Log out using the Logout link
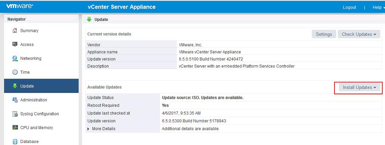 click(349, 7)
